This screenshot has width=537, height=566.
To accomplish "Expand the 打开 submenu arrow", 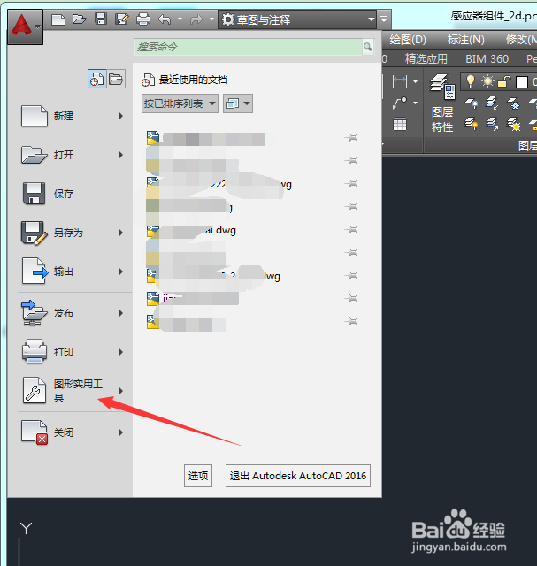I will [121, 155].
